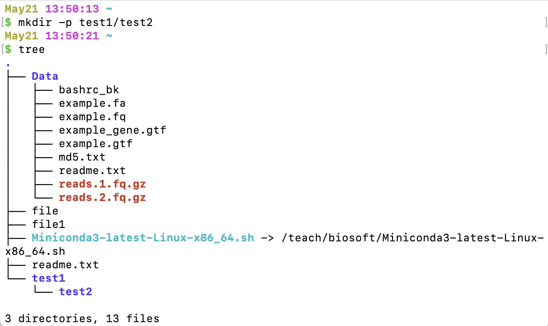Click the /teach/biosoft symlink target path
The image size is (548, 326).
coord(412,238)
